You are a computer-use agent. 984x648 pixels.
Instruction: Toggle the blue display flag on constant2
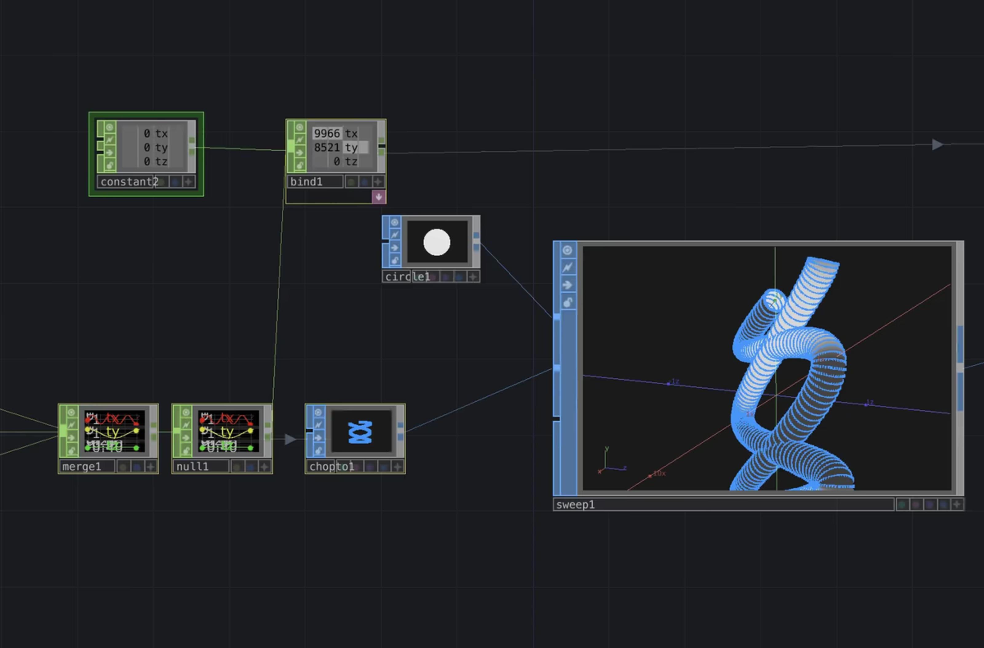[175, 181]
